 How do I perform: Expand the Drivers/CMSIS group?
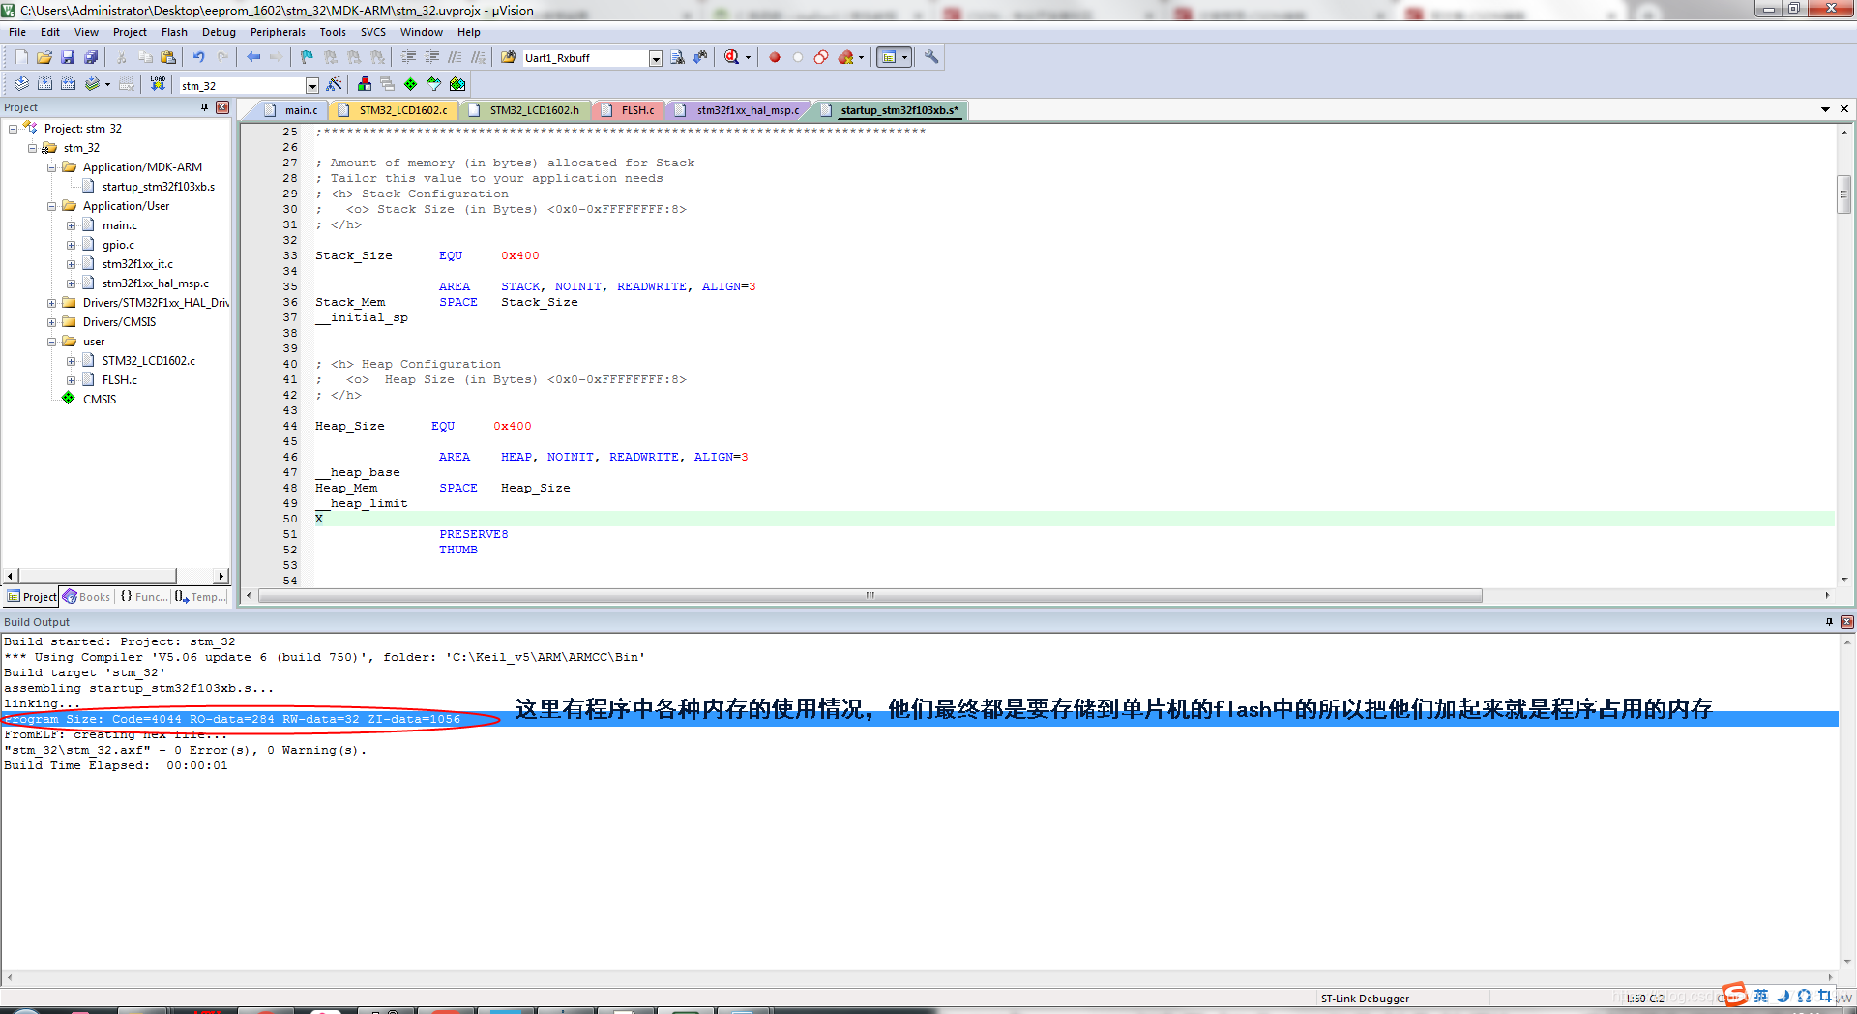[52, 322]
